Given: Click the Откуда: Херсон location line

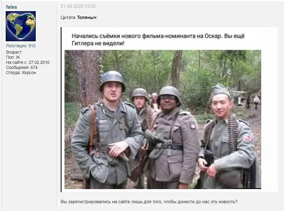Looking at the screenshot, I should [21, 73].
